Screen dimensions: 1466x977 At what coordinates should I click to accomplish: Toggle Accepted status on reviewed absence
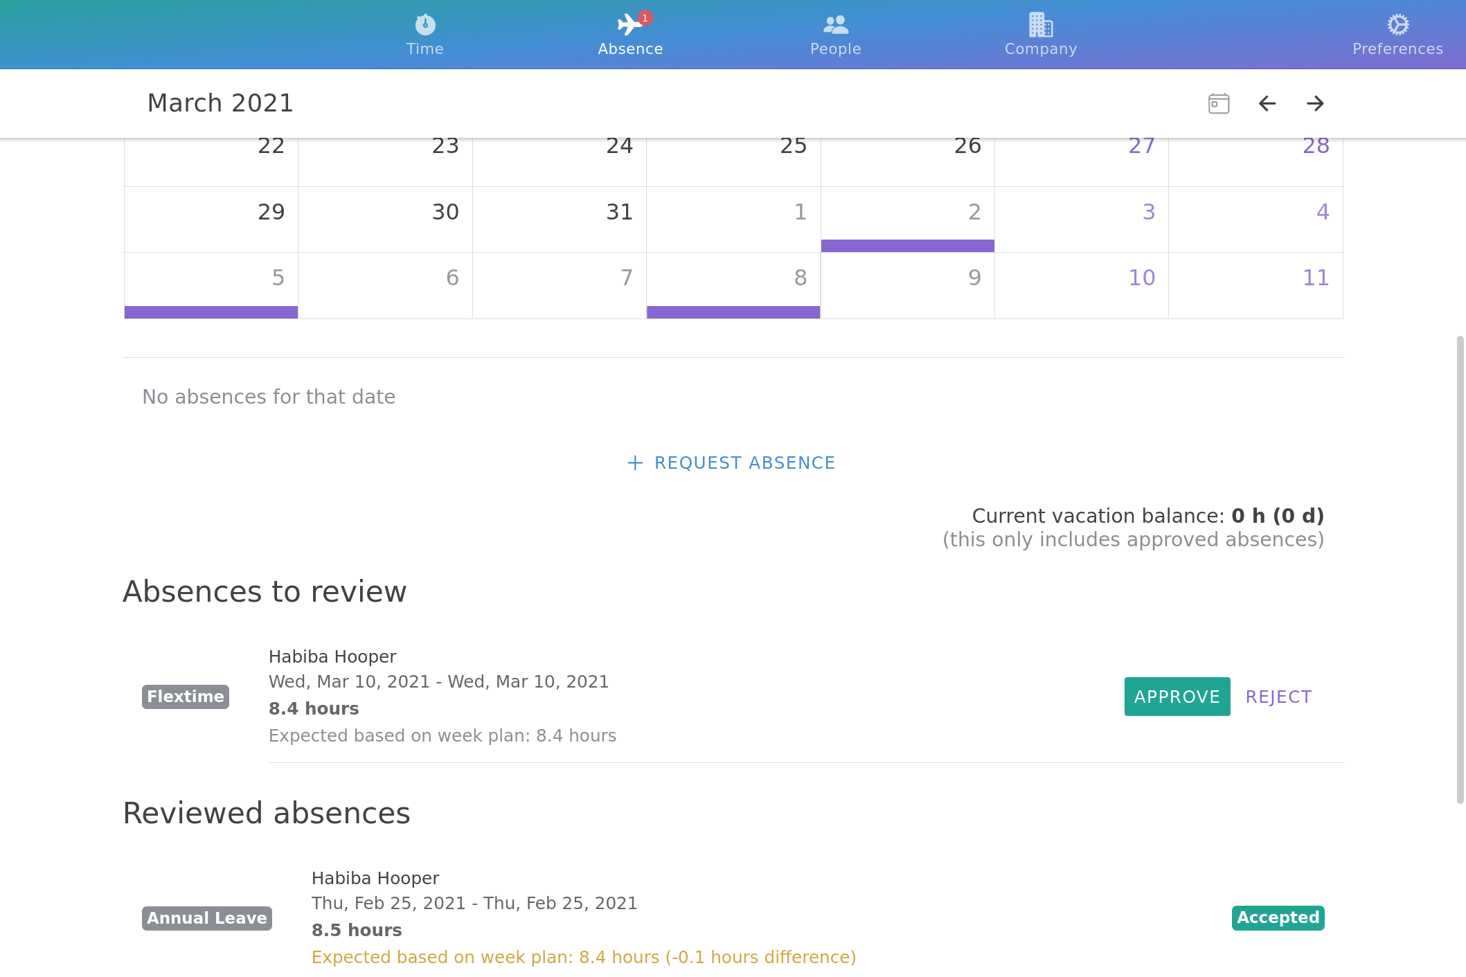pyautogui.click(x=1278, y=917)
